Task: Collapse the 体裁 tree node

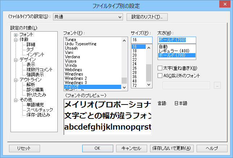Action: [16, 39]
